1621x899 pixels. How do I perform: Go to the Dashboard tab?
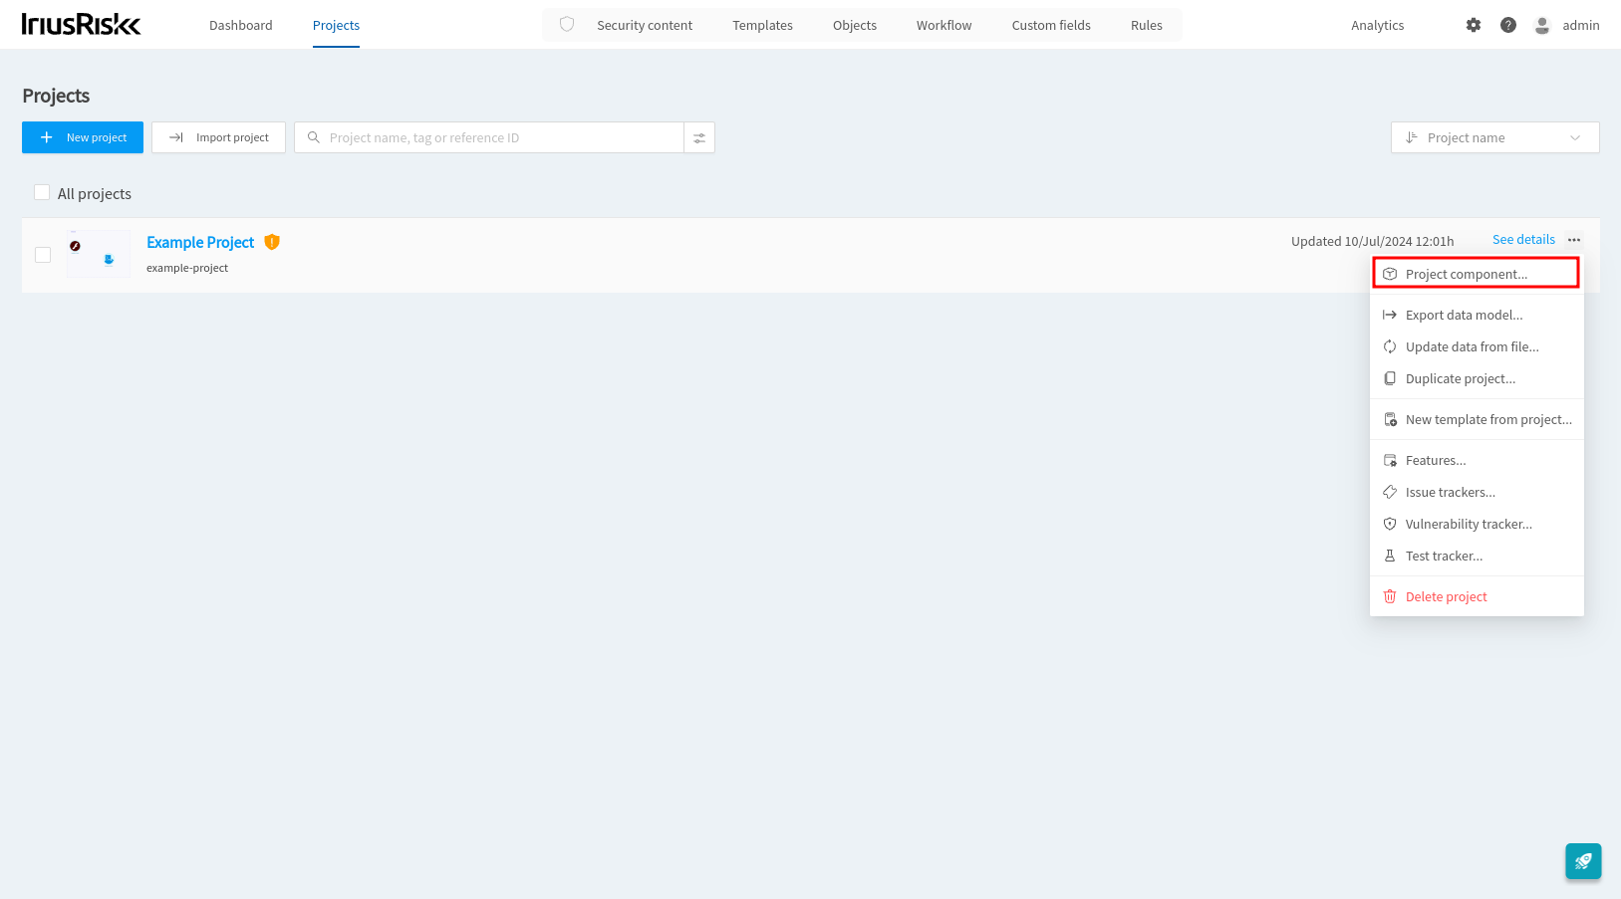point(241,25)
